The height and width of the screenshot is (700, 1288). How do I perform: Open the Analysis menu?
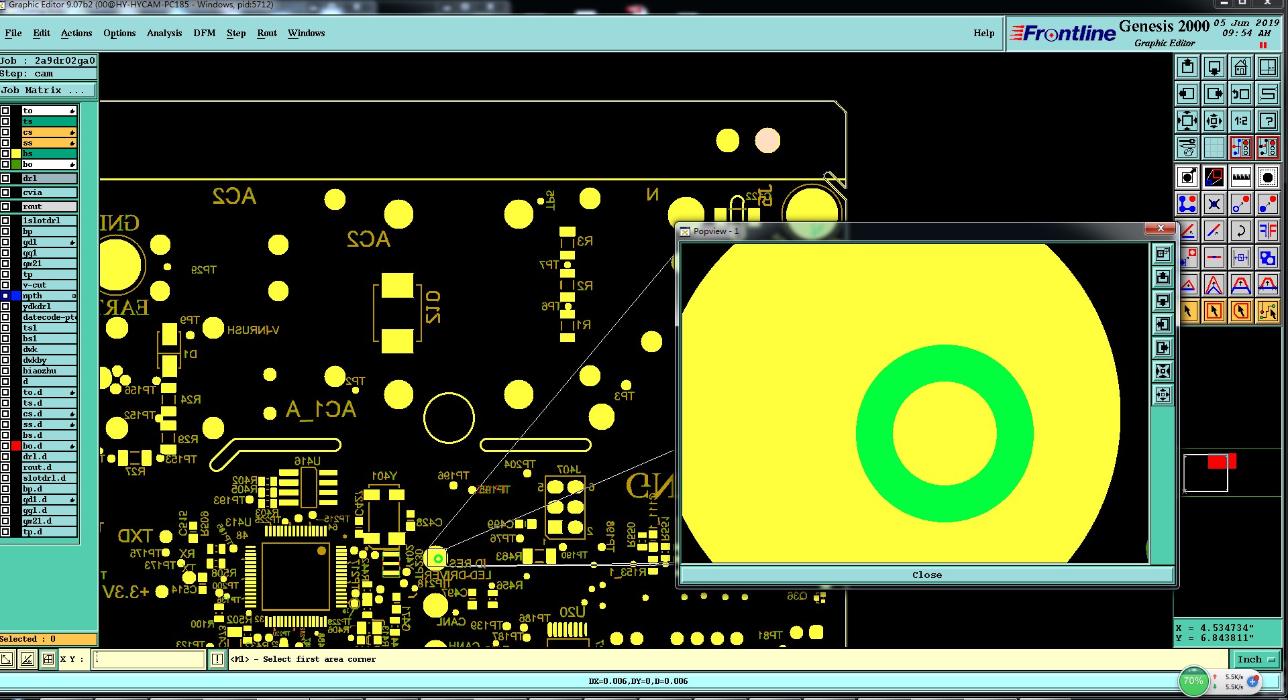(164, 33)
